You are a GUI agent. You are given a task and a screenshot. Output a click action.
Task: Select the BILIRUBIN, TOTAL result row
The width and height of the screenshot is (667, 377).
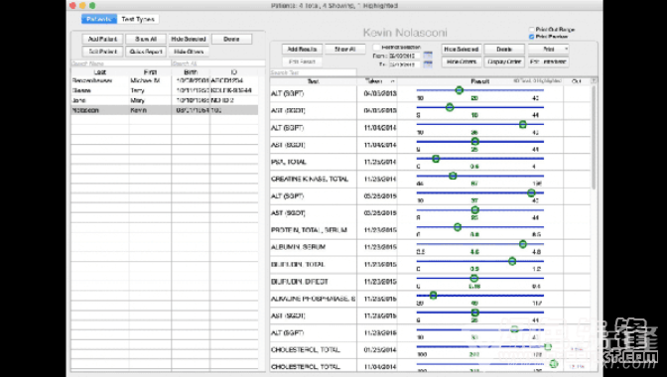tap(430, 264)
